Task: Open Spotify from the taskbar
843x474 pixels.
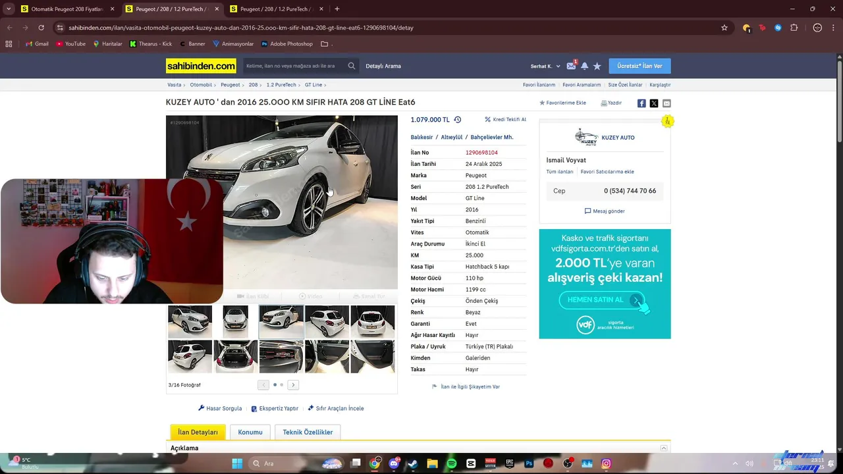Action: (x=452, y=463)
